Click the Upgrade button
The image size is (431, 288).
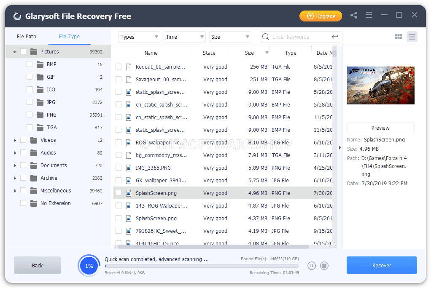[321, 16]
